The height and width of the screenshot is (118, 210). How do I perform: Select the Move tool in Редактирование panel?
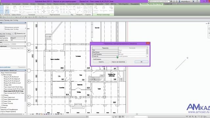44,12
